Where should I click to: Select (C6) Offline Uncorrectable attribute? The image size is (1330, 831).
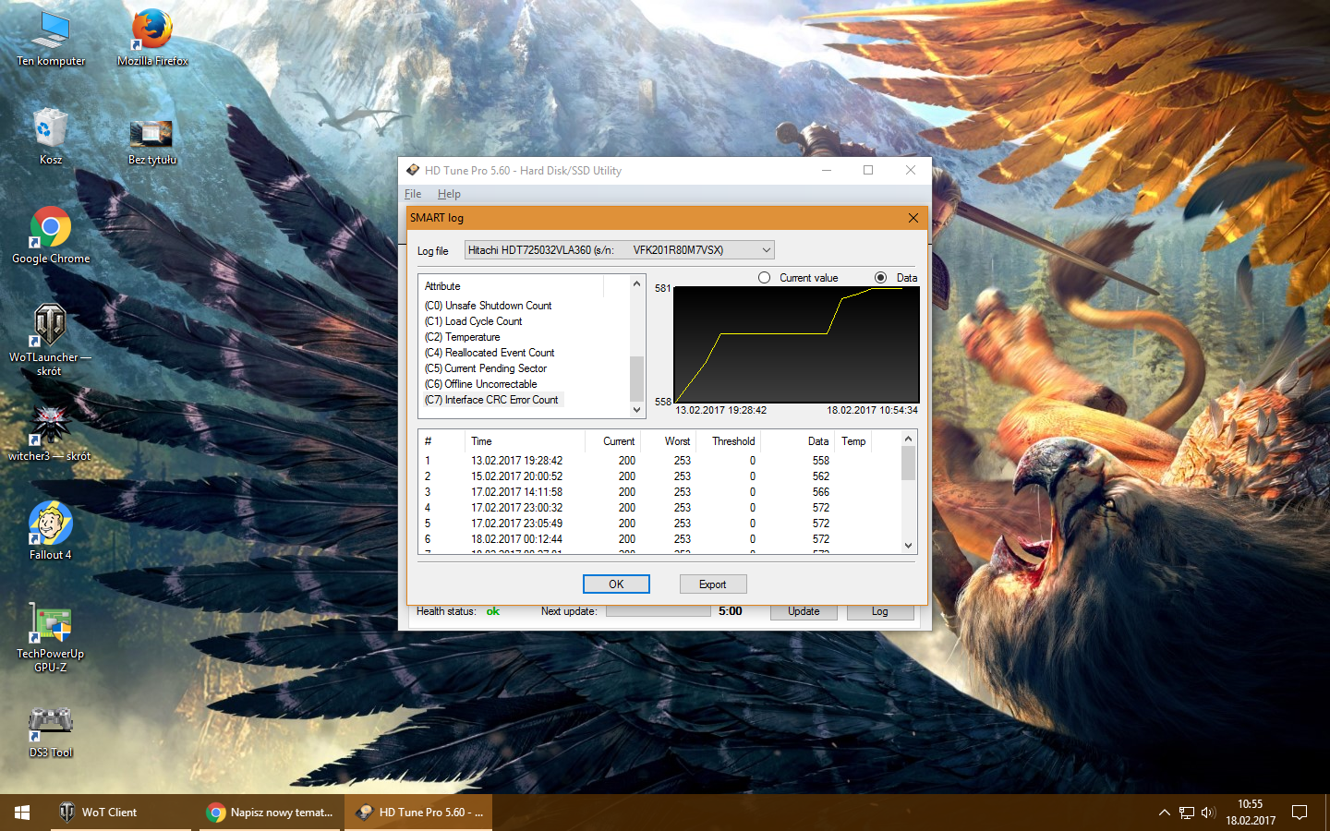(x=480, y=384)
